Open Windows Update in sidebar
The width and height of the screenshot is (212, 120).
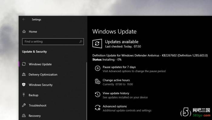click(40, 64)
